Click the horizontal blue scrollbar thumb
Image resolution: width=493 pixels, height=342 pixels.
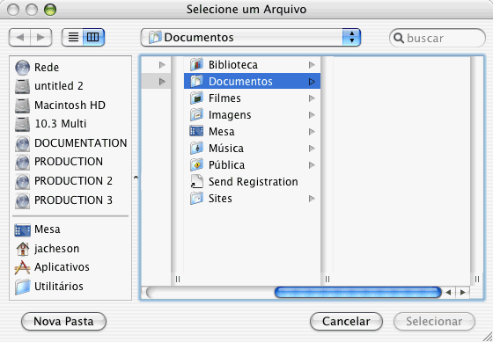[x=358, y=293]
